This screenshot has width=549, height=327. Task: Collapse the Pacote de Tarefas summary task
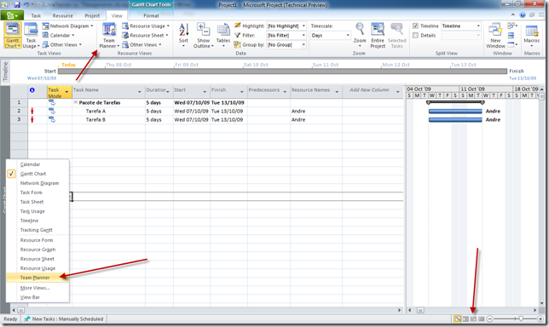(x=75, y=102)
